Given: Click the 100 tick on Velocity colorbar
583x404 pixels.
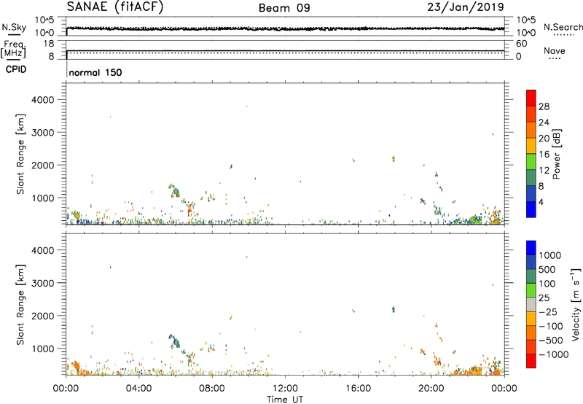Looking at the screenshot, I should 547,284.
